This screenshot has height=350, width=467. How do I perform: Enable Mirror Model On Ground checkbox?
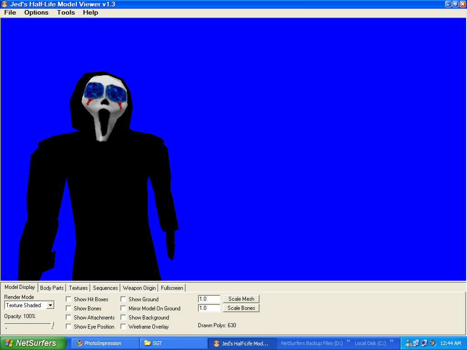pos(123,309)
